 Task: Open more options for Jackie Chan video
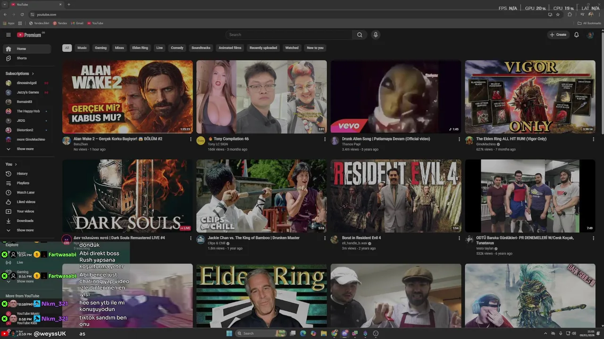(325, 238)
